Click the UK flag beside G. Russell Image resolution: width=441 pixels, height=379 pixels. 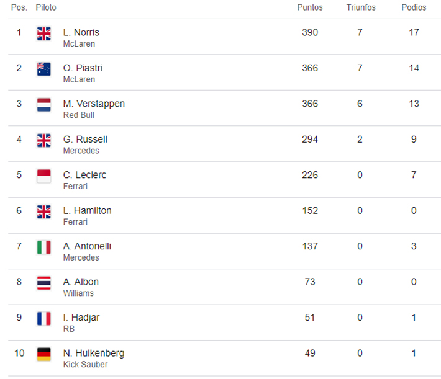[x=43, y=140]
